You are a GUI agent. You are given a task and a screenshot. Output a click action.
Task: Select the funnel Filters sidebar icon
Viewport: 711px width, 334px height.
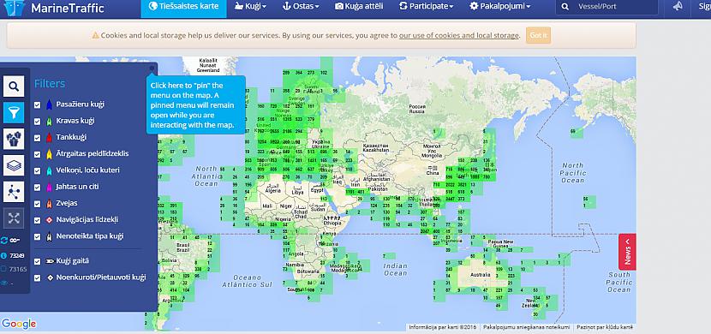[14, 112]
